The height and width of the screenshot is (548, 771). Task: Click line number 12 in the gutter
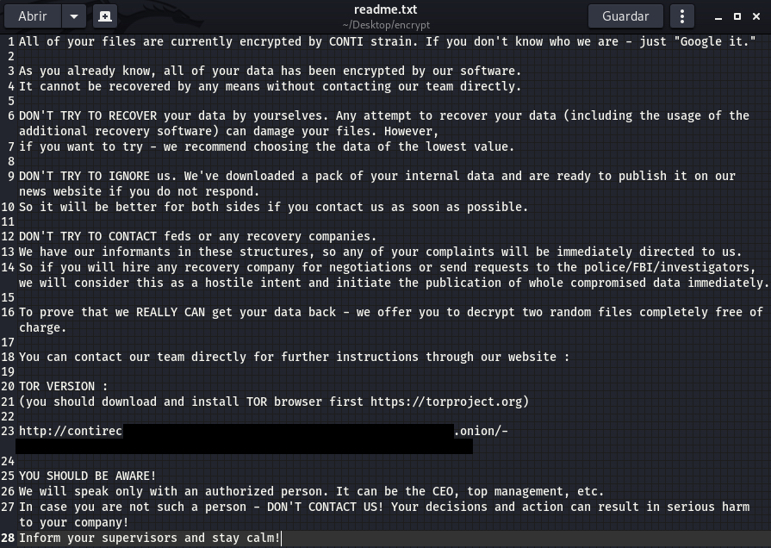point(8,237)
